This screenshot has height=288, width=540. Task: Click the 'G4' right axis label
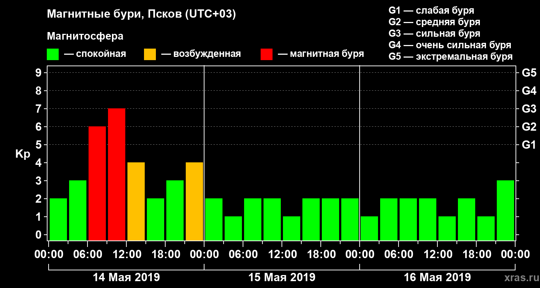click(529, 91)
